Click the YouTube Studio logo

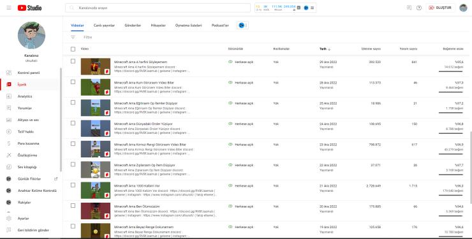pyautogui.click(x=29, y=8)
